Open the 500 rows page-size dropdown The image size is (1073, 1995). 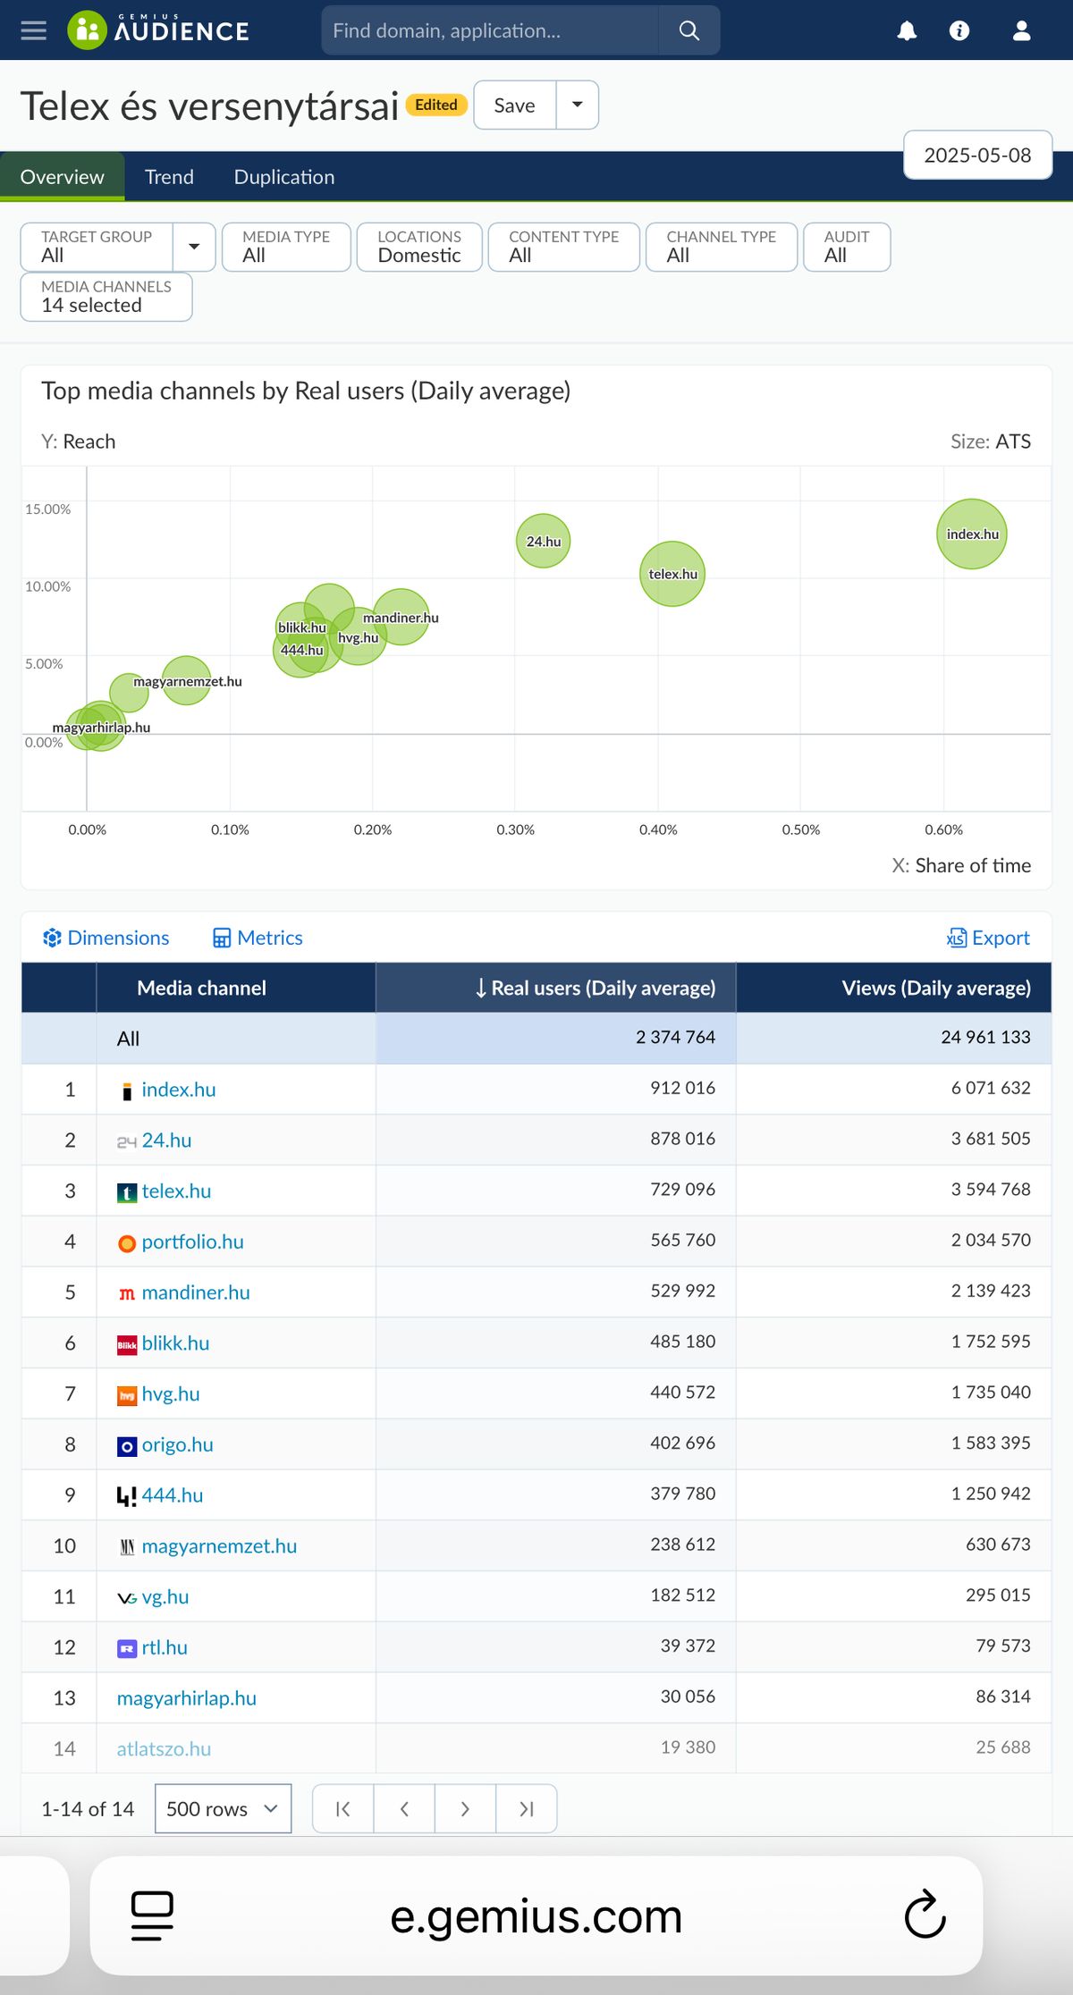(x=223, y=1808)
